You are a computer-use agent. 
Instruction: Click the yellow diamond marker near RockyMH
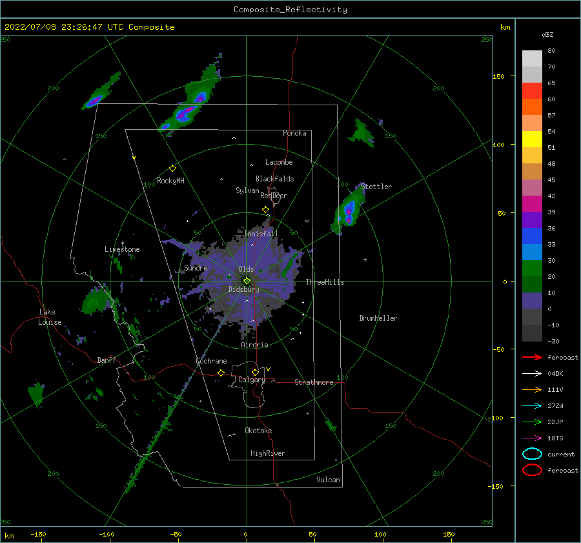172,169
